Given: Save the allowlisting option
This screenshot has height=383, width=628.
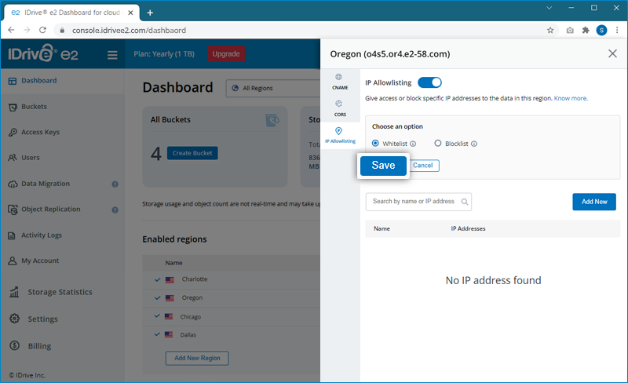Looking at the screenshot, I should tap(383, 166).
